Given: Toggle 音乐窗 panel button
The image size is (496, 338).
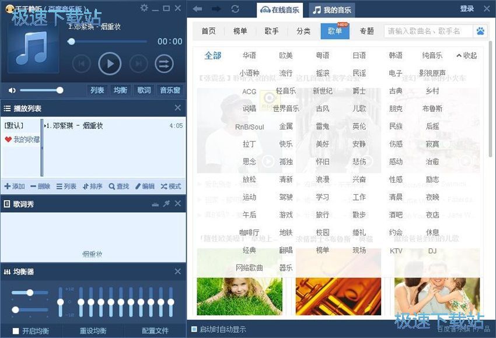Looking at the screenshot, I should pos(170,90).
